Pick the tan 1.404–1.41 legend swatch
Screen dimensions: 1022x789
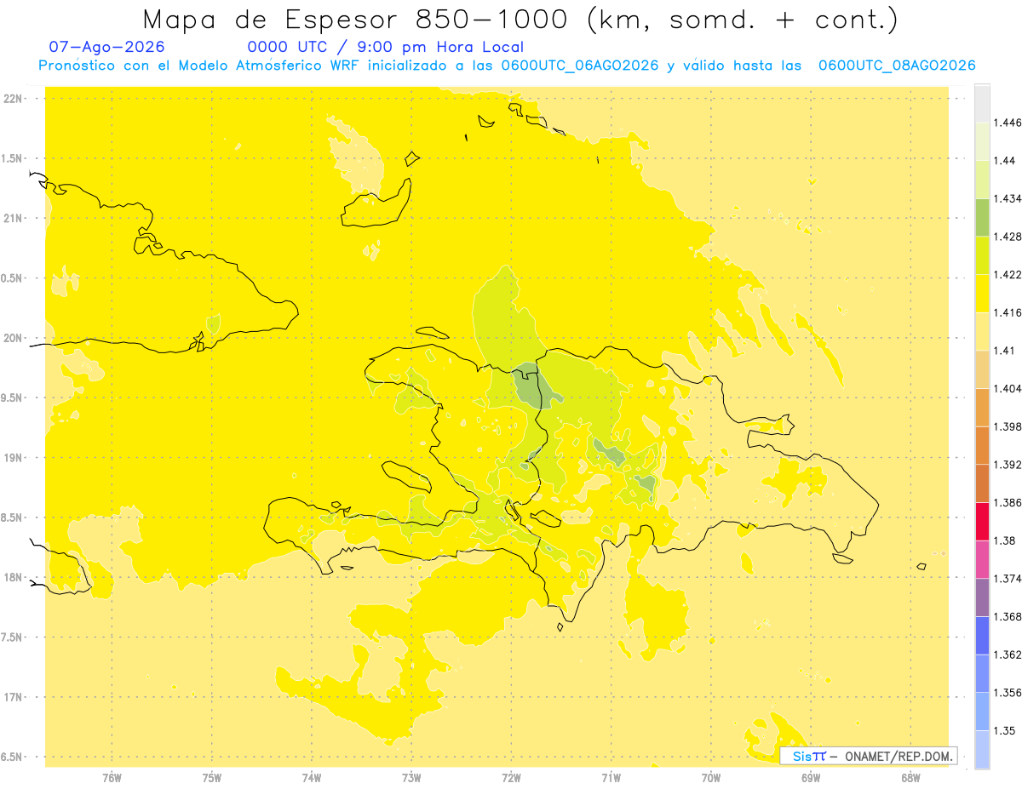pos(982,369)
